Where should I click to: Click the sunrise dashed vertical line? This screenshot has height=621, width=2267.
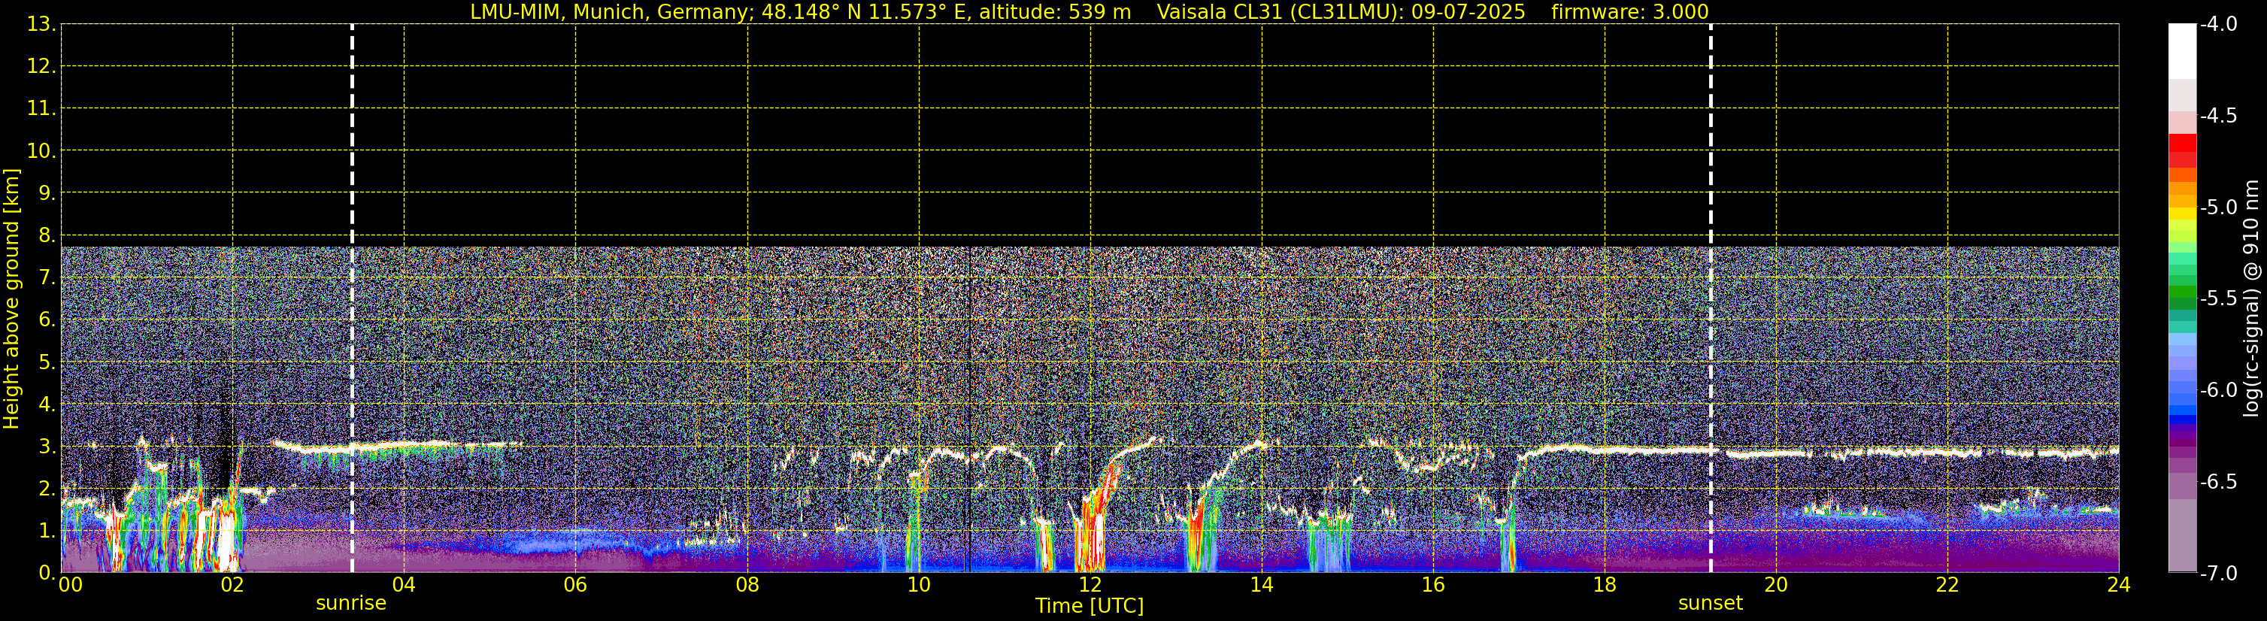pyautogui.click(x=352, y=264)
